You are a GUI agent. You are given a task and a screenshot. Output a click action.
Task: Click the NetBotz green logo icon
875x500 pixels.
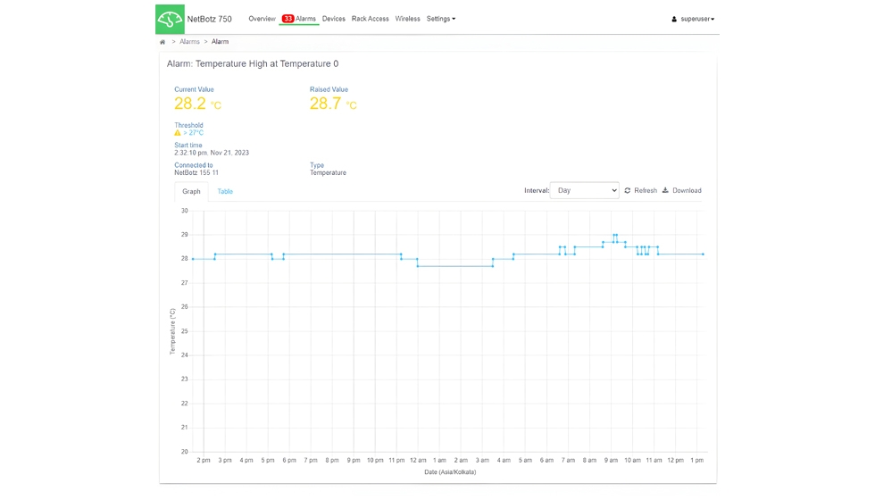pyautogui.click(x=170, y=19)
